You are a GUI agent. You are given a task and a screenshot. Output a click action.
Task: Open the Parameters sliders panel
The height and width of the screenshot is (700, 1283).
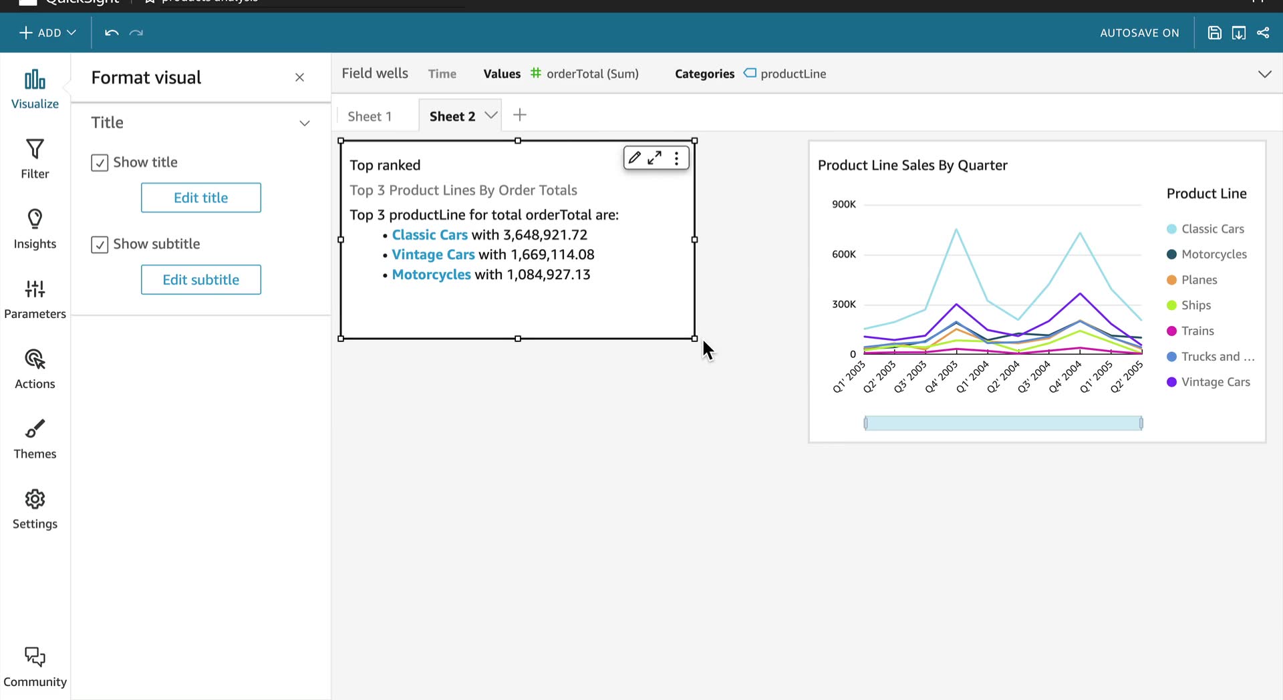pyautogui.click(x=35, y=299)
